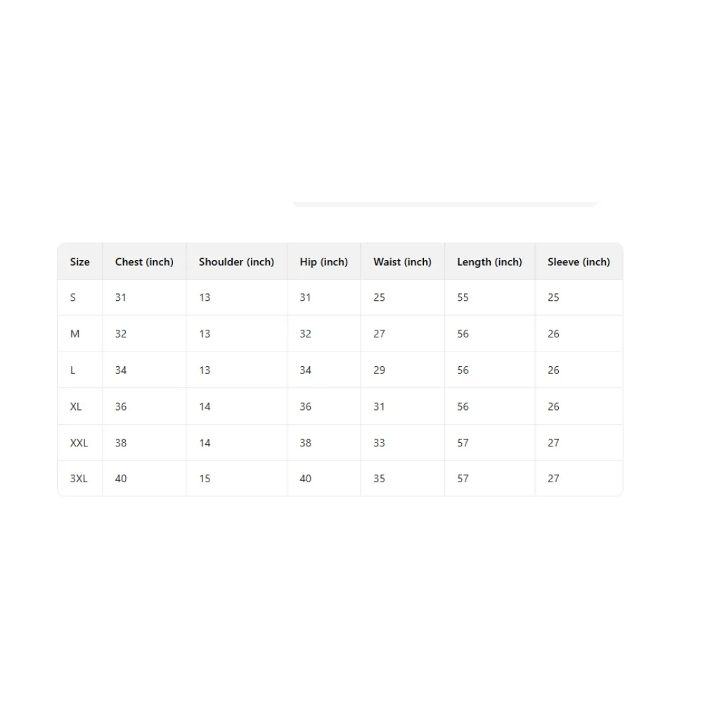
Task: Click the Chest (inch) column header
Action: [144, 262]
